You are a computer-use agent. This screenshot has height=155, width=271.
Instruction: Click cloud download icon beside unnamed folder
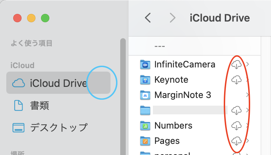click(x=236, y=110)
